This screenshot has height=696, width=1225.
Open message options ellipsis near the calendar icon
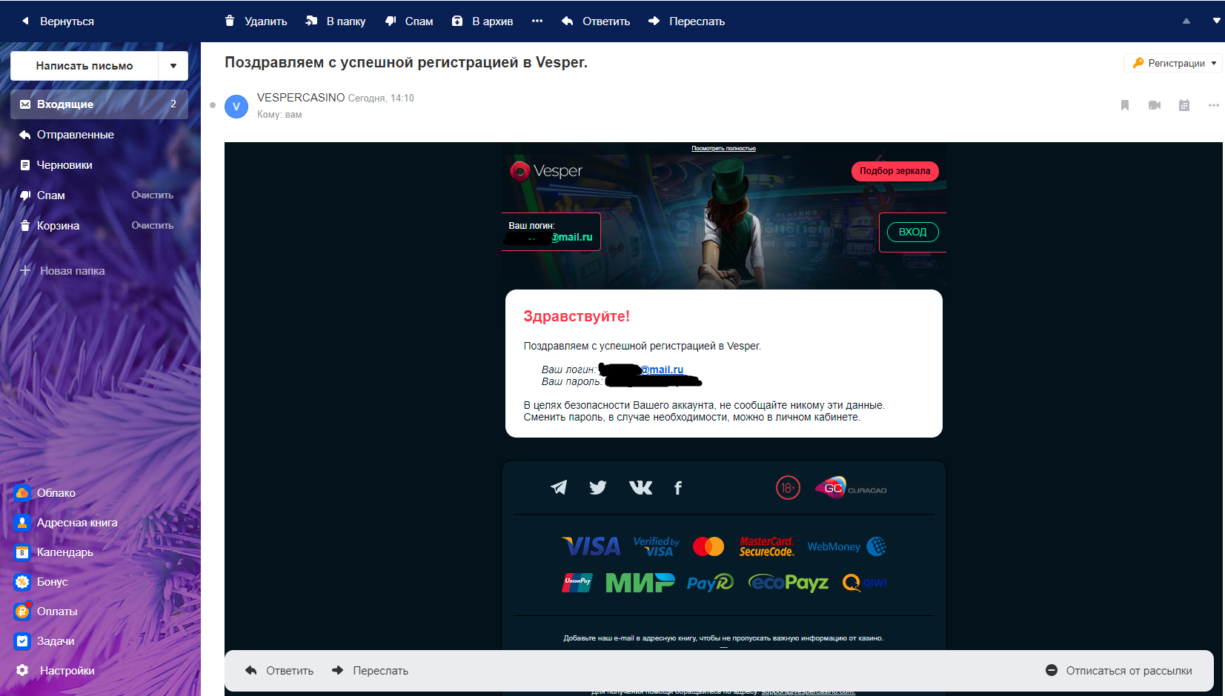1214,105
